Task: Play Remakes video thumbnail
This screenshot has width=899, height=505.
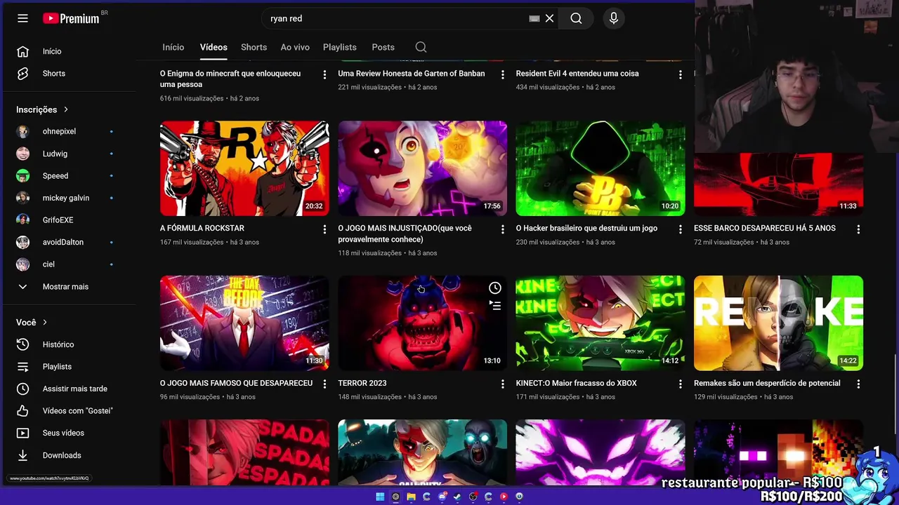Action: (x=778, y=323)
